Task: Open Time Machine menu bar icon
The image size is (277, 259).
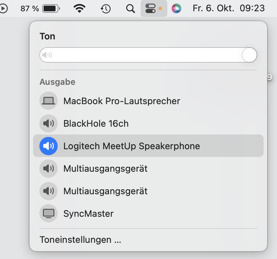Action: point(106,9)
